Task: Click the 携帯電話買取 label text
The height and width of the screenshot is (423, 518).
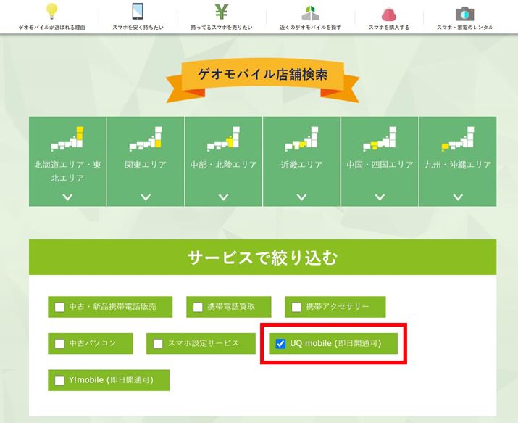Action: click(231, 307)
